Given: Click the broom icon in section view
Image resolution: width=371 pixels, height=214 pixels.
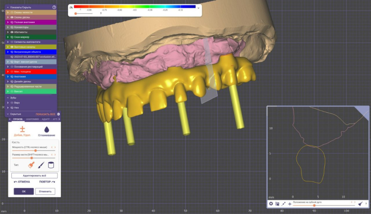Looking at the screenshot, I should [360, 204].
